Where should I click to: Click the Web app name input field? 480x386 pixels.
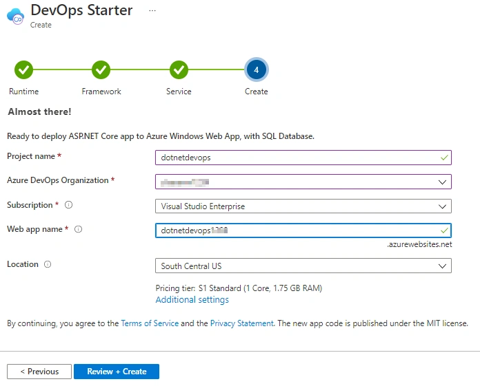pos(303,230)
